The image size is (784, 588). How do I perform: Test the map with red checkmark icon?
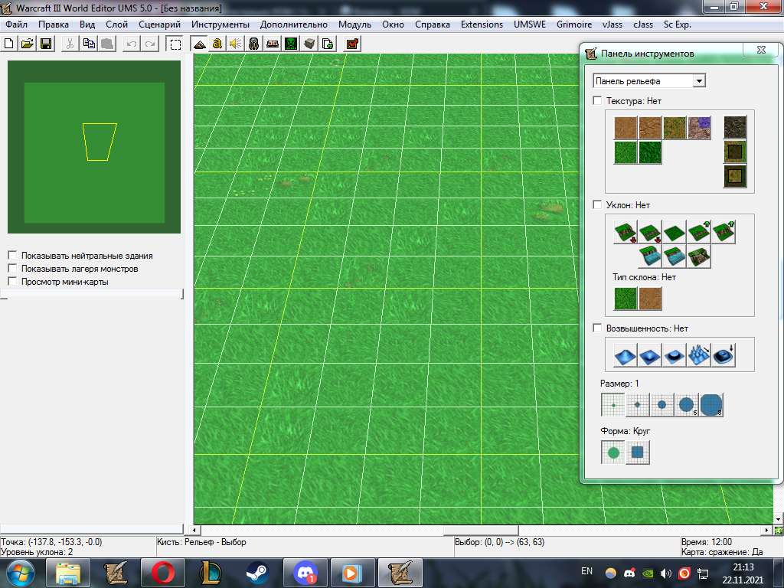352,44
